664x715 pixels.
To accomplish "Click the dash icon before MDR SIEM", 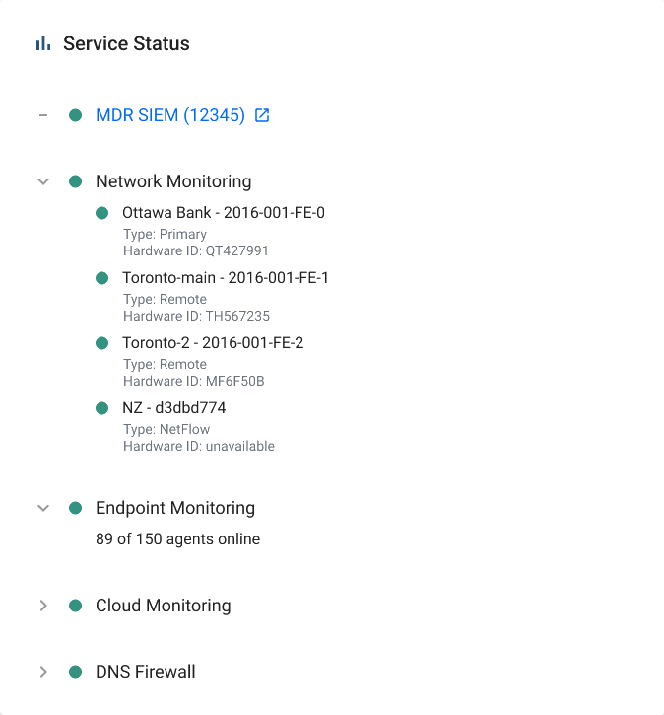I will tap(43, 115).
